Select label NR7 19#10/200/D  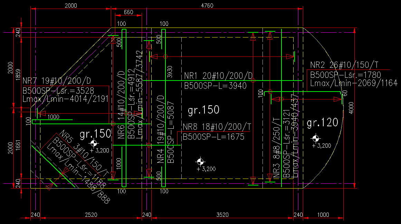tap(57, 81)
